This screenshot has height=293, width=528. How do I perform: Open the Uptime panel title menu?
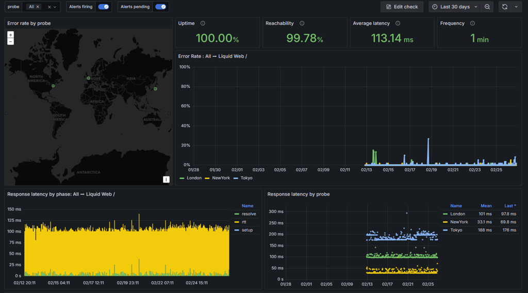click(186, 23)
